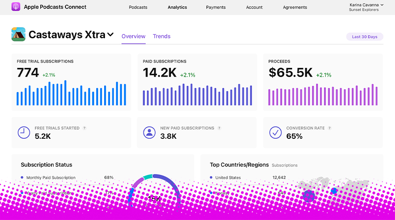Switch to the Overview tab
This screenshot has height=220, width=395.
[x=134, y=36]
